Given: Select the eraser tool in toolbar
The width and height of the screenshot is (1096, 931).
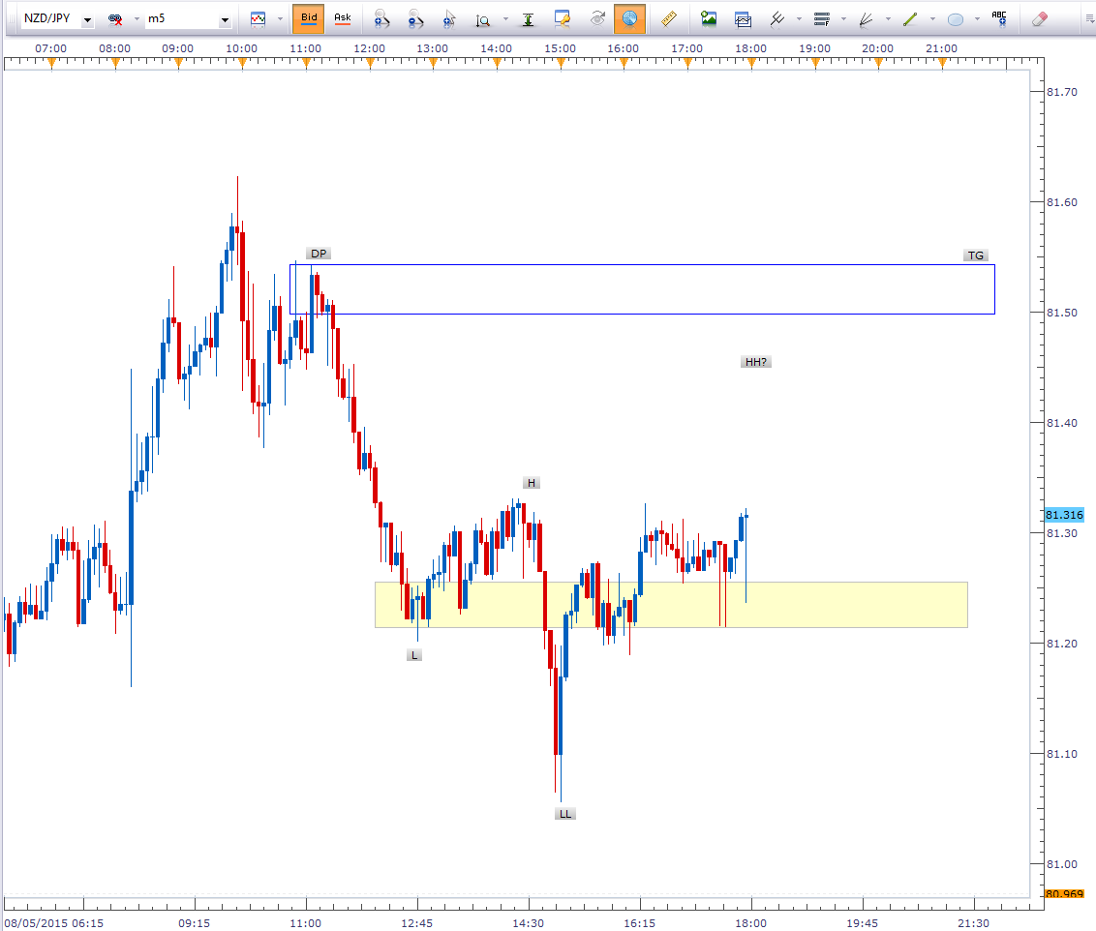Looking at the screenshot, I should coord(1040,18).
